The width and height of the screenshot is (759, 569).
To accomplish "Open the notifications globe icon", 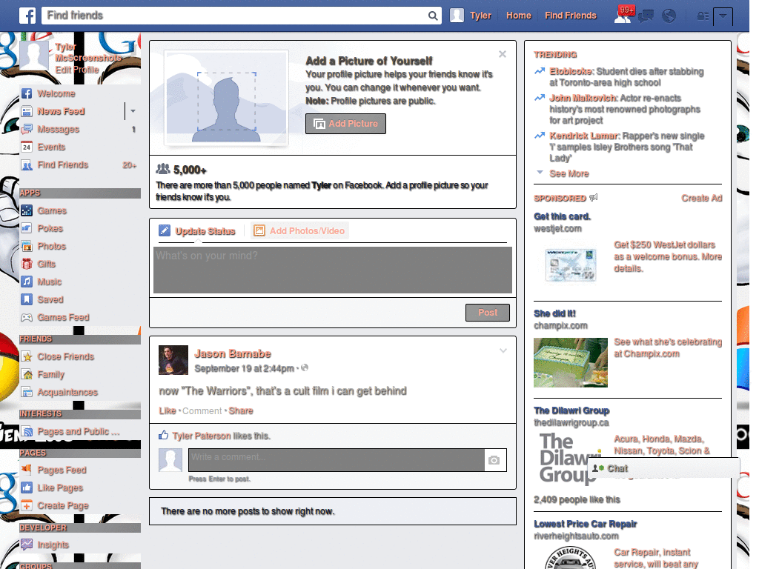I will coord(669,15).
